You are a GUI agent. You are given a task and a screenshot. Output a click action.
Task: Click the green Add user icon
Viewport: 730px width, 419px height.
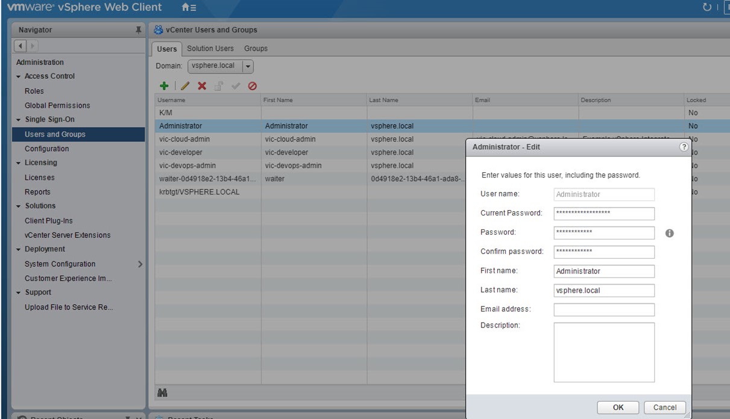click(x=164, y=86)
